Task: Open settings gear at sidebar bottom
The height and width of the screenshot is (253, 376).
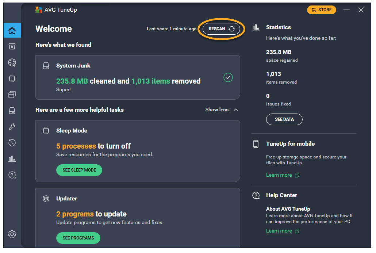Action: coord(12,234)
